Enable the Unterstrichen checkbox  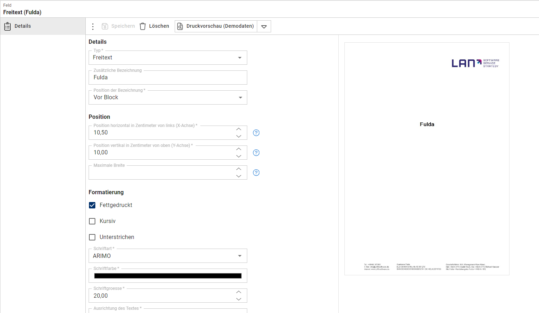click(x=92, y=237)
